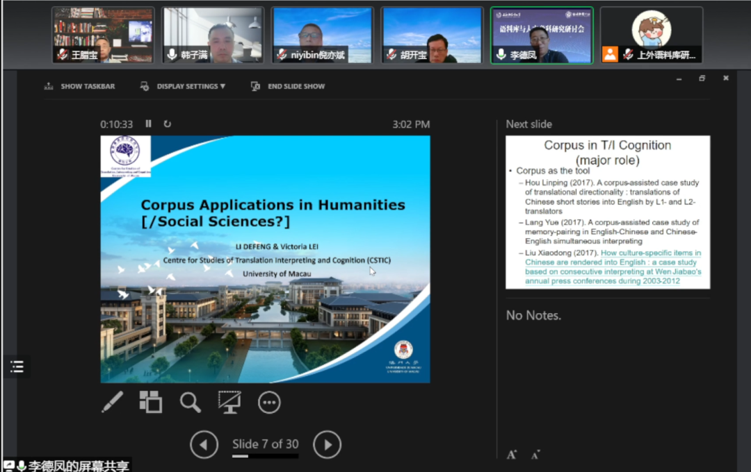Make the notes text larger
This screenshot has height=472, width=751.
(512, 455)
